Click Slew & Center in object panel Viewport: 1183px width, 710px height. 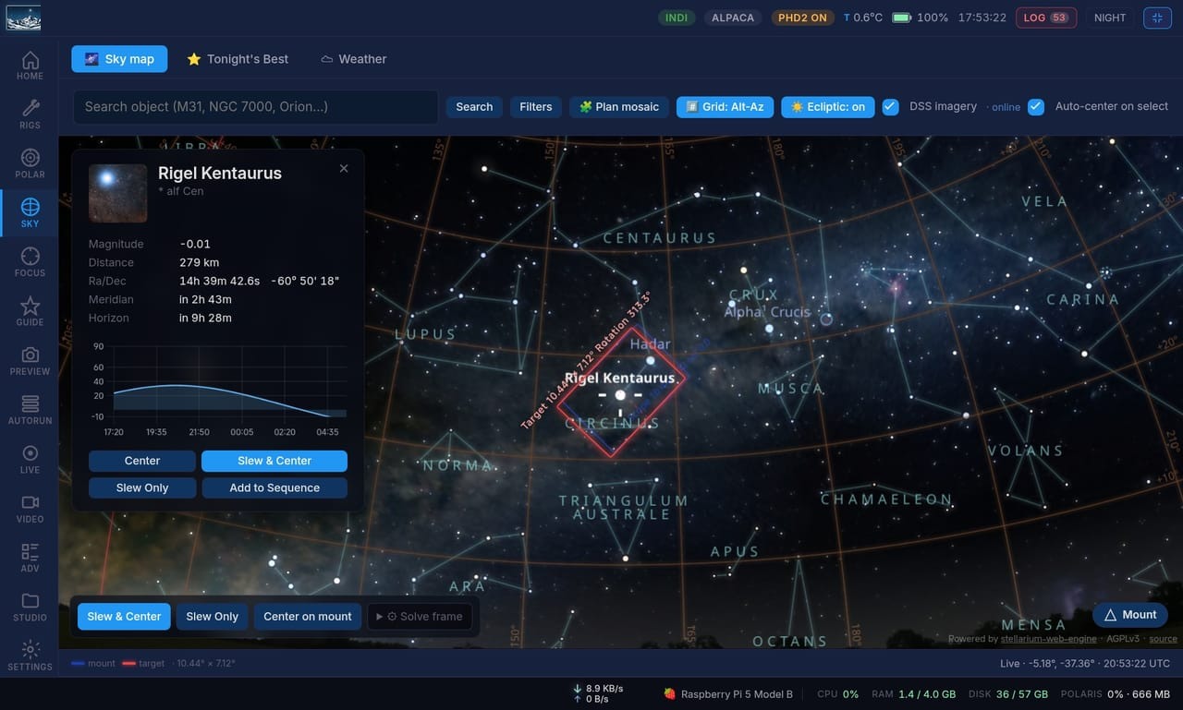(274, 461)
